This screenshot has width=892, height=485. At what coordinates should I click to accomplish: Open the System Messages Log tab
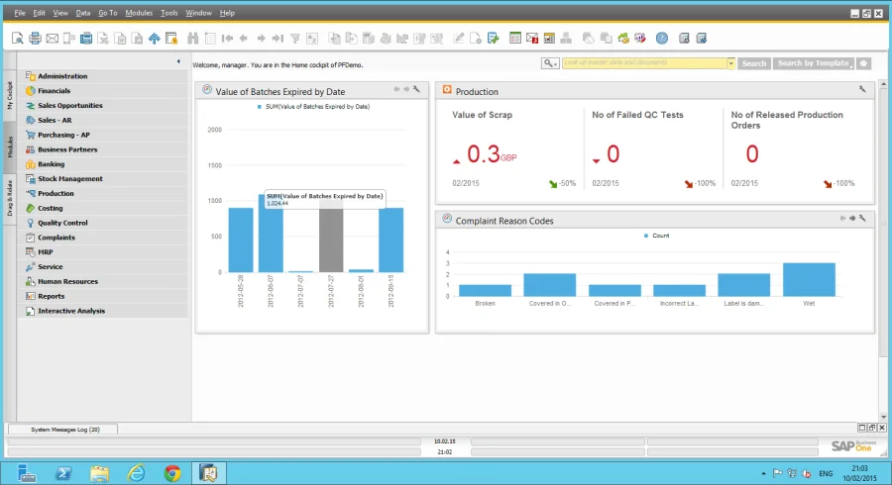point(64,430)
